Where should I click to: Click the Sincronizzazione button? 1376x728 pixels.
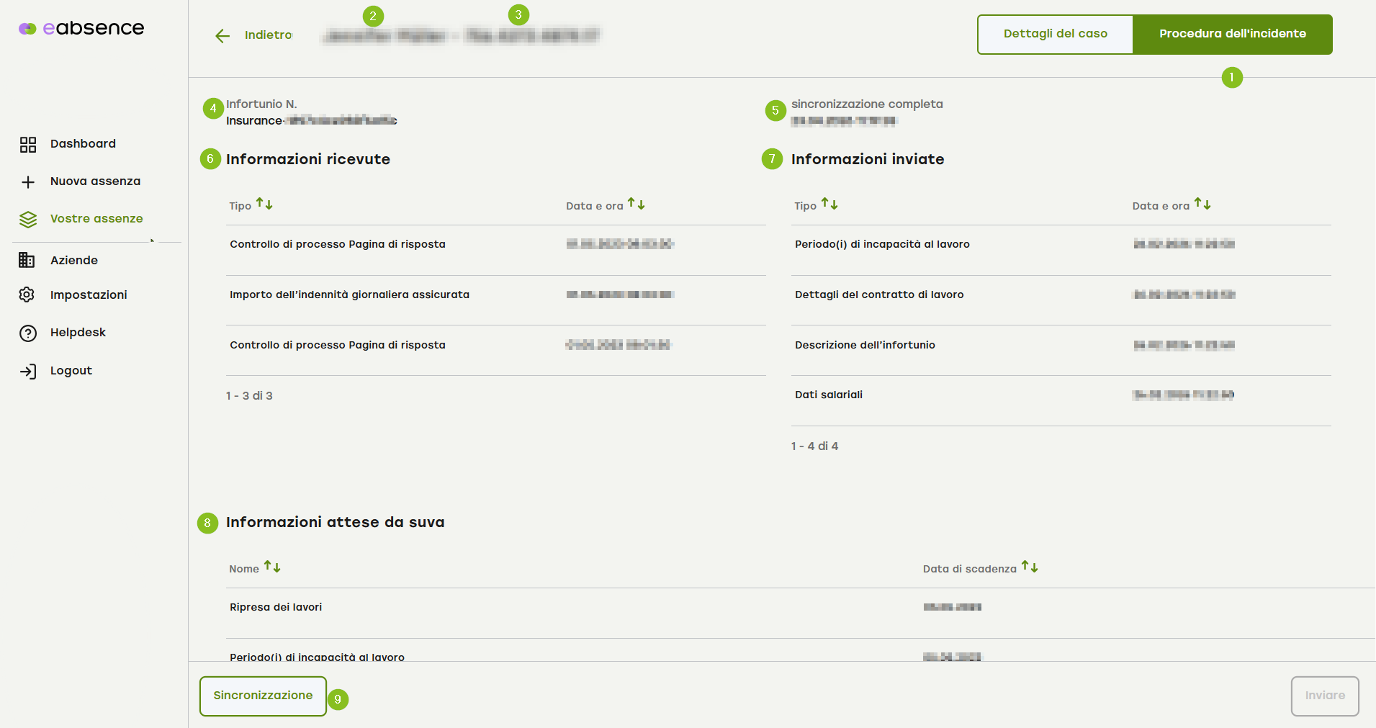pos(263,696)
